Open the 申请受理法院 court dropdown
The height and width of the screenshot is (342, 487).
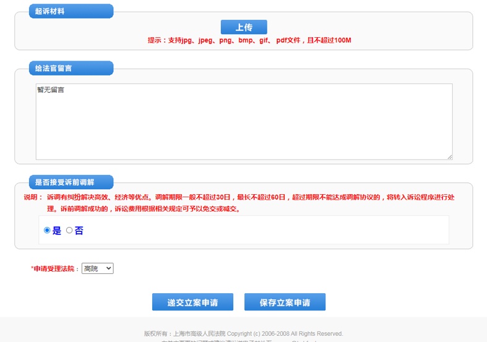pyautogui.click(x=98, y=268)
